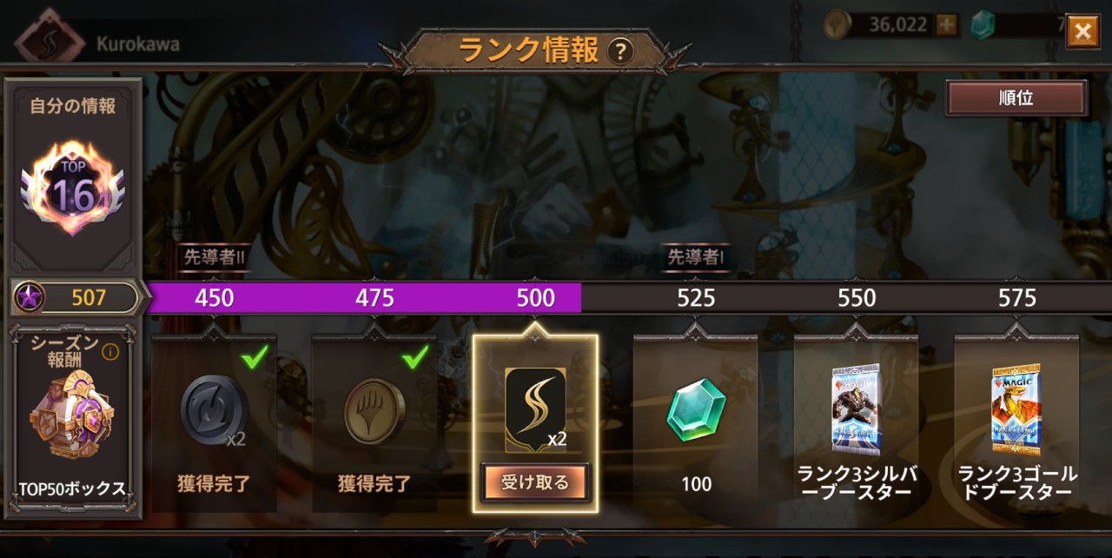This screenshot has height=558, width=1112.
Task: Show the season reward info icon
Action: pos(110,352)
